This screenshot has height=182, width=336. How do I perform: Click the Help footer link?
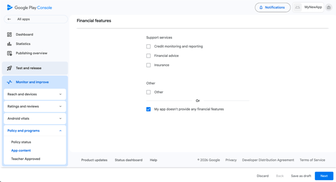[x=153, y=160]
